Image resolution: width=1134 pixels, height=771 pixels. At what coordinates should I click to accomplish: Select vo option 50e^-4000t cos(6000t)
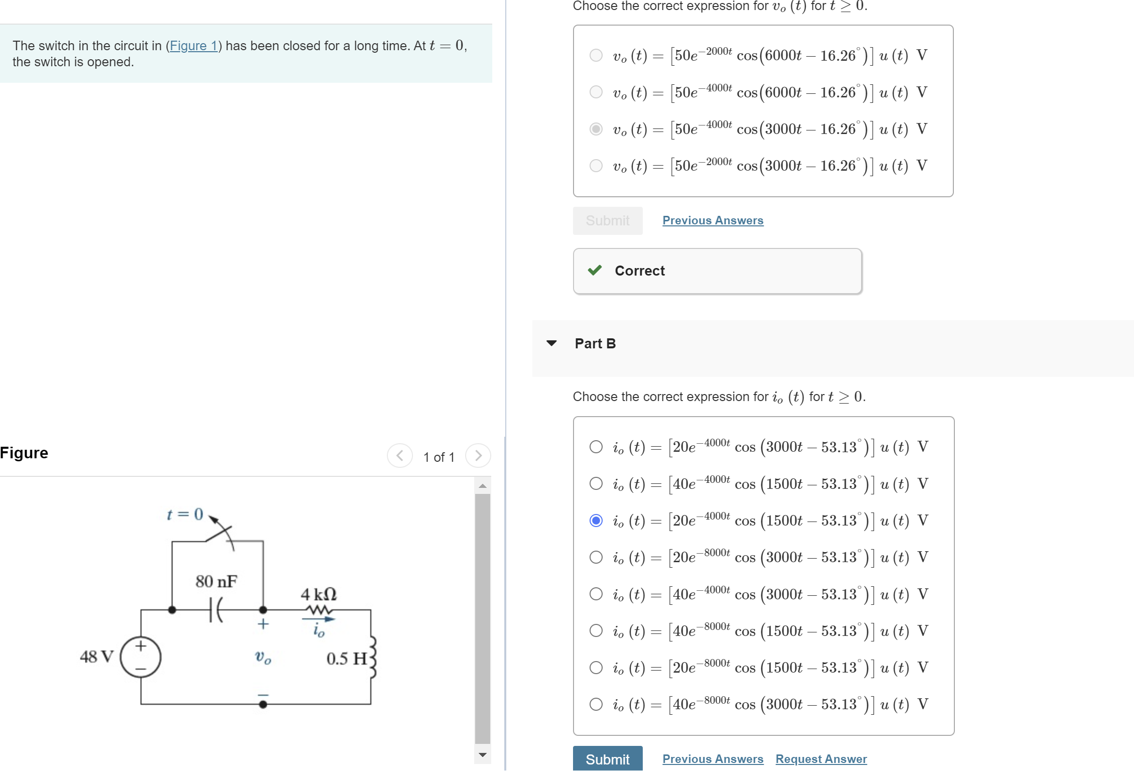tap(596, 92)
